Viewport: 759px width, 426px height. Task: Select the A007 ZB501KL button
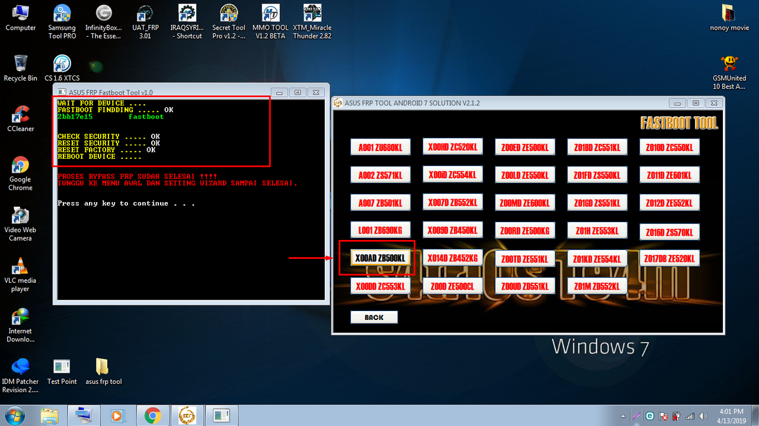click(380, 203)
